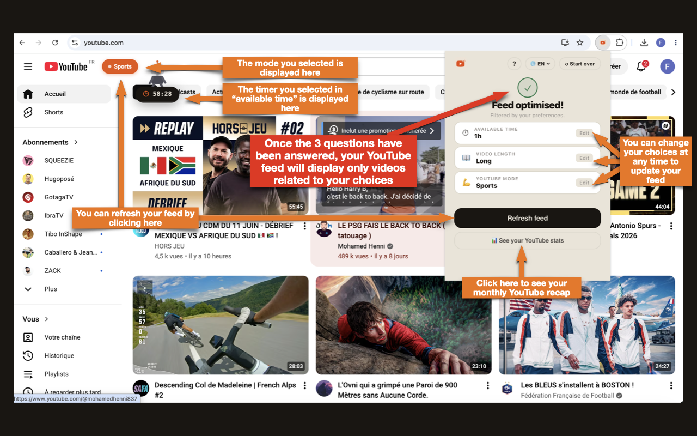Select Accueil in the sidebar
Image resolution: width=697 pixels, height=436 pixels.
(64, 94)
